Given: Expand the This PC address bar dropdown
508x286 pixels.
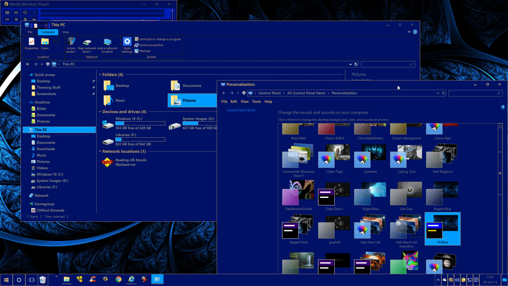Looking at the screenshot, I should [x=350, y=64].
